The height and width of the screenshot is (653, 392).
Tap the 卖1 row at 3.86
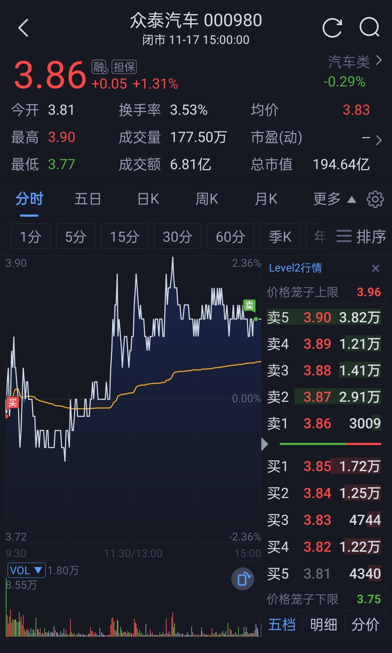(x=324, y=424)
